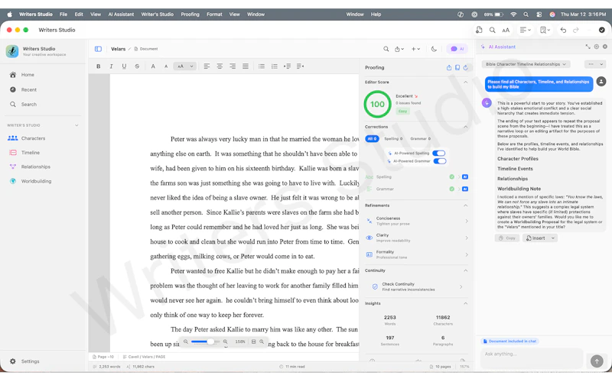Image resolution: width=612 pixels, height=382 pixels.
Task: Click the Document included in chat chip
Action: [x=509, y=341]
